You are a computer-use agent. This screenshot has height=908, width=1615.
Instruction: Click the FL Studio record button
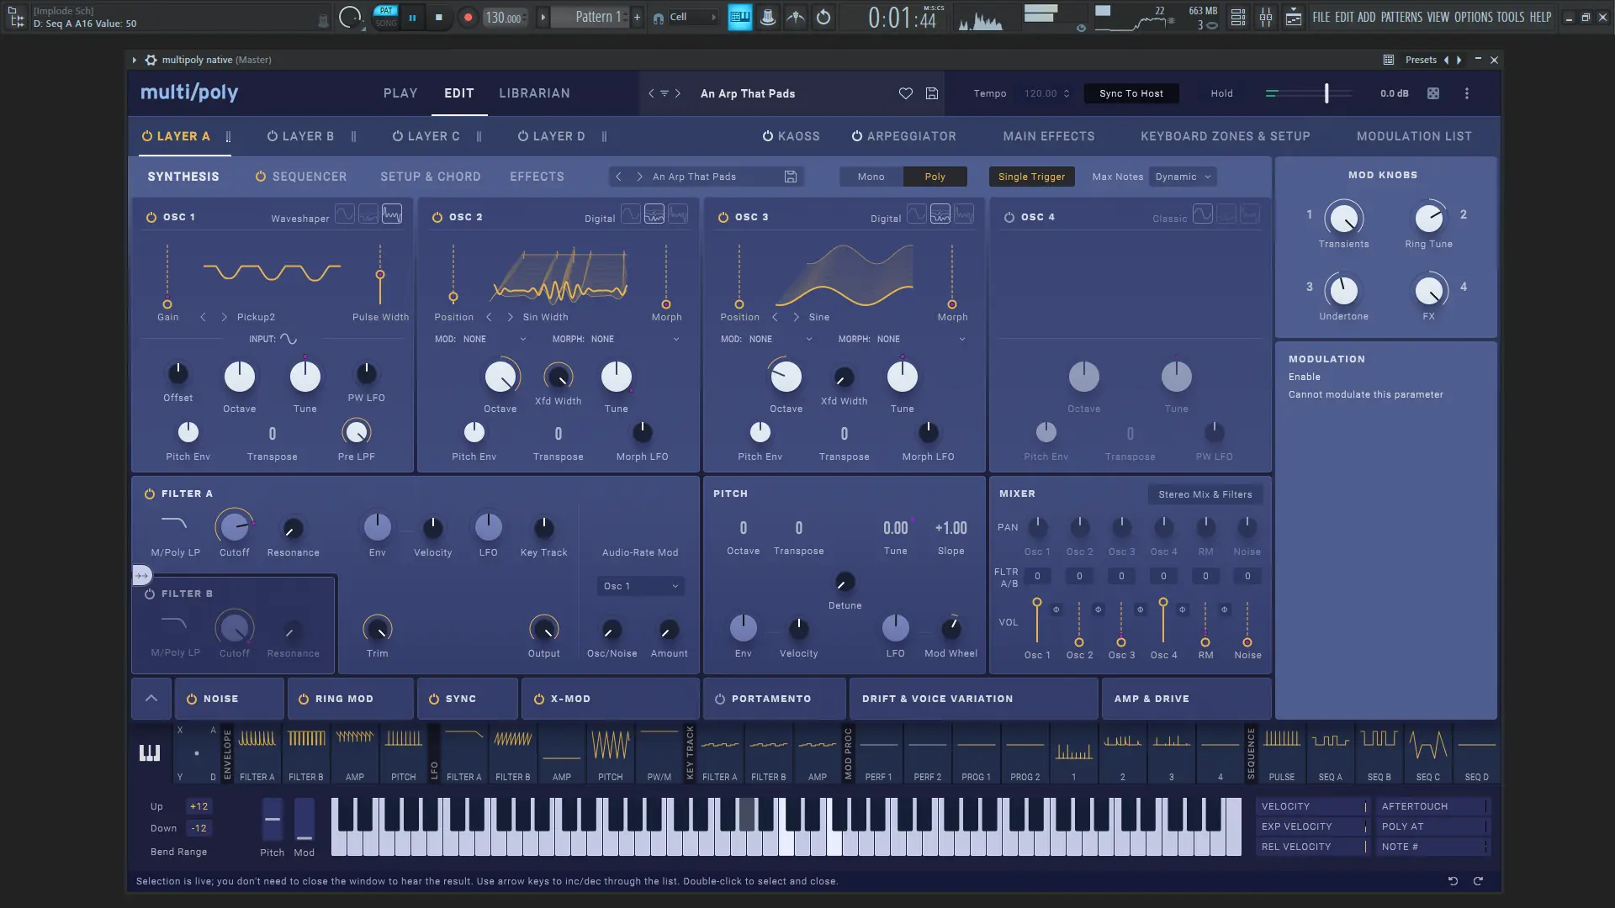(x=469, y=17)
